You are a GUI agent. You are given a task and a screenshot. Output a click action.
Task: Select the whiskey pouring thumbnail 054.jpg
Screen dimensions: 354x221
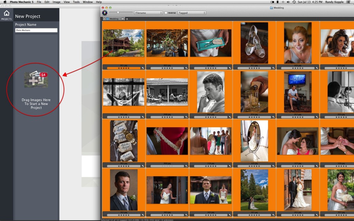click(254, 92)
